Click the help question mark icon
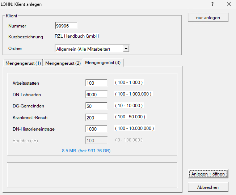This screenshot has height=195, width=236. [212, 4]
